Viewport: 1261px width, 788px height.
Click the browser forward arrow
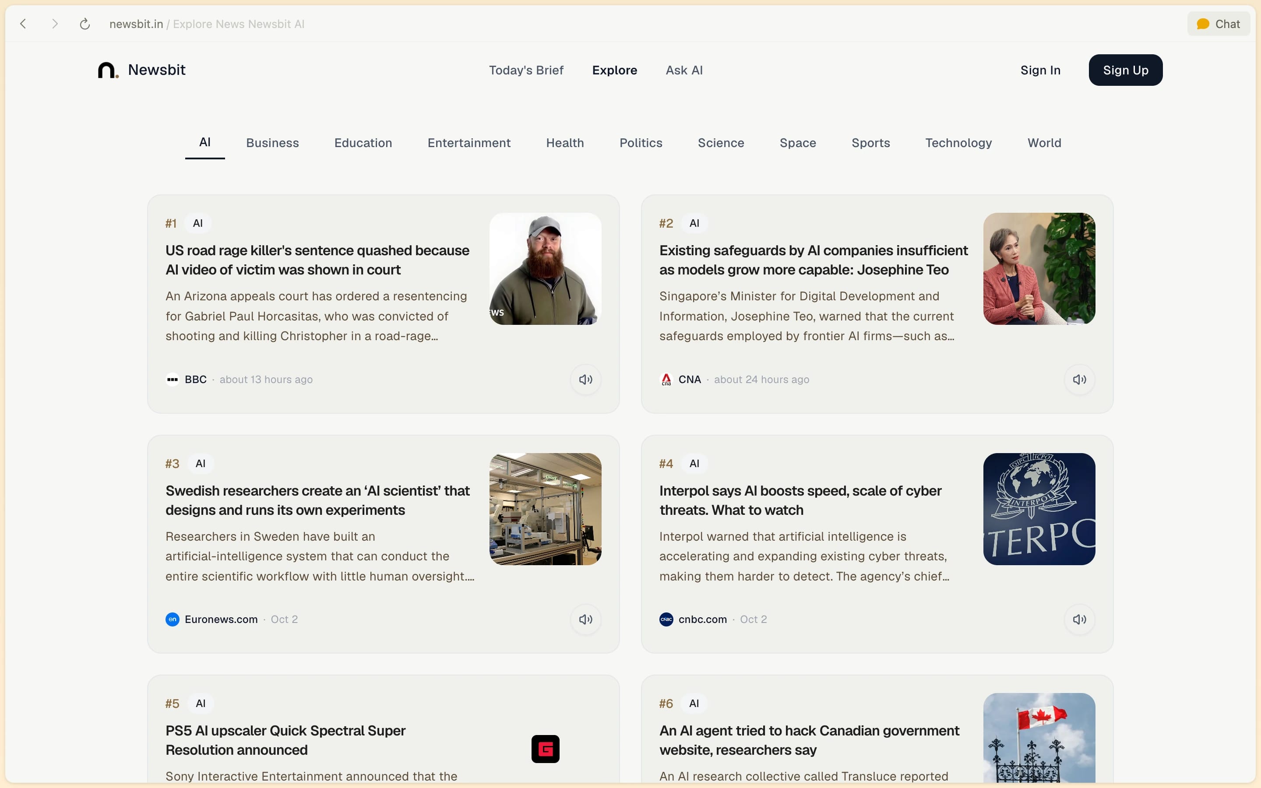[55, 24]
